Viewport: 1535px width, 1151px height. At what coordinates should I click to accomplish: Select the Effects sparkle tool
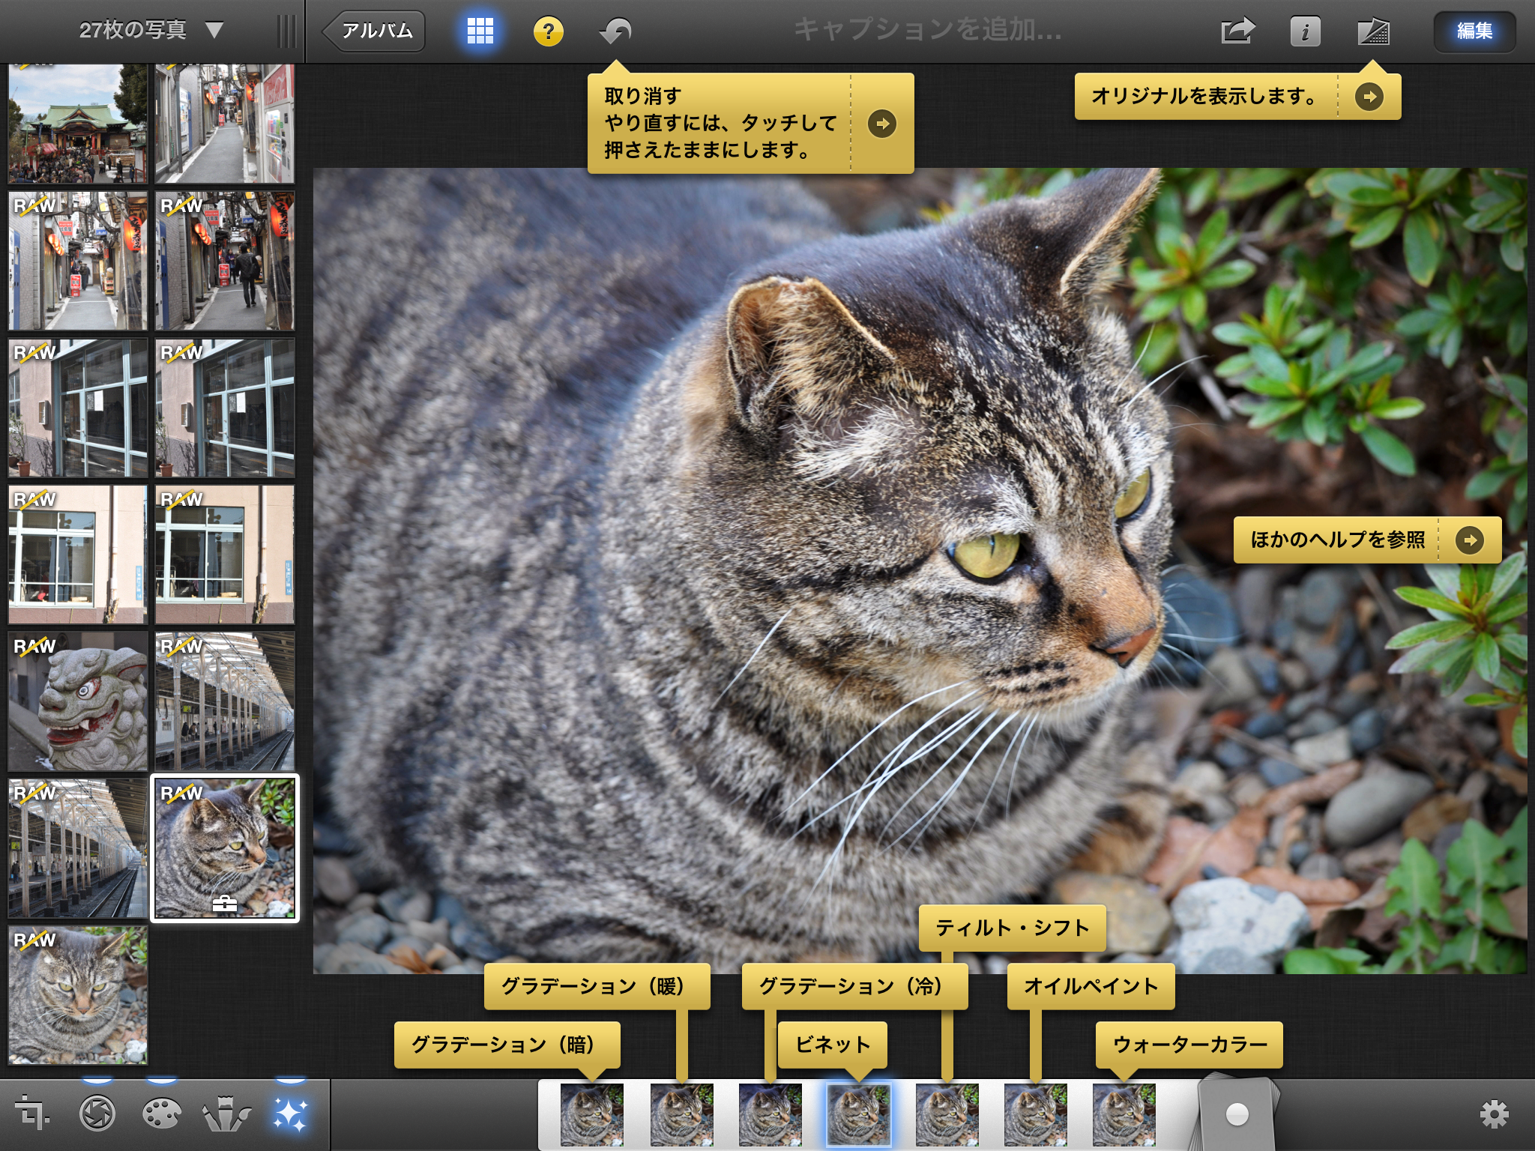coord(290,1114)
